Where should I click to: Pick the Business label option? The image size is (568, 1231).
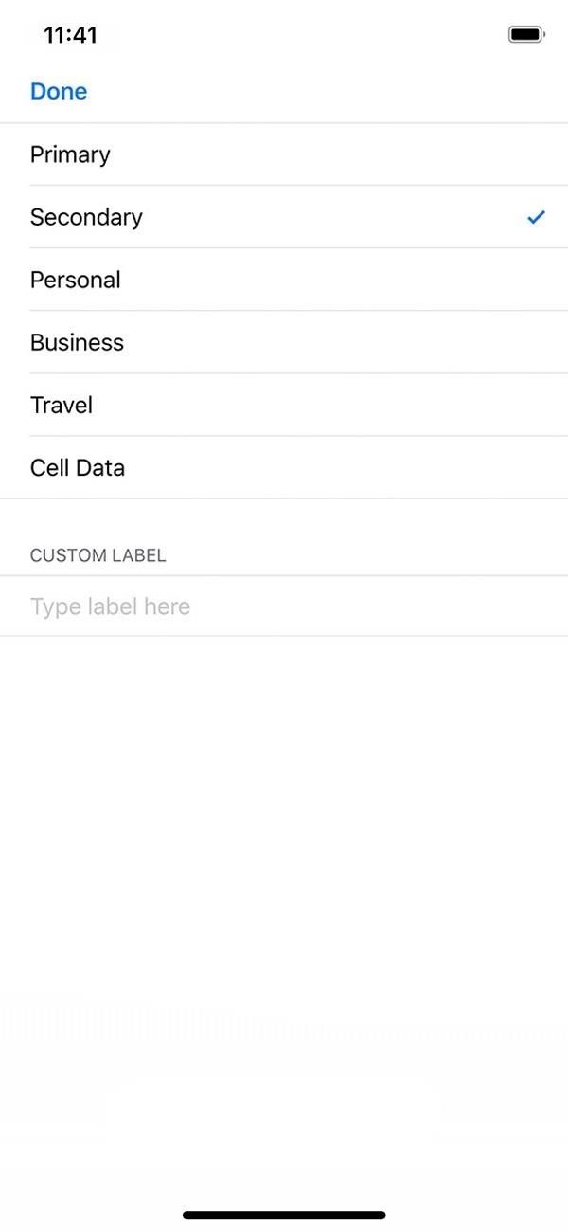284,342
